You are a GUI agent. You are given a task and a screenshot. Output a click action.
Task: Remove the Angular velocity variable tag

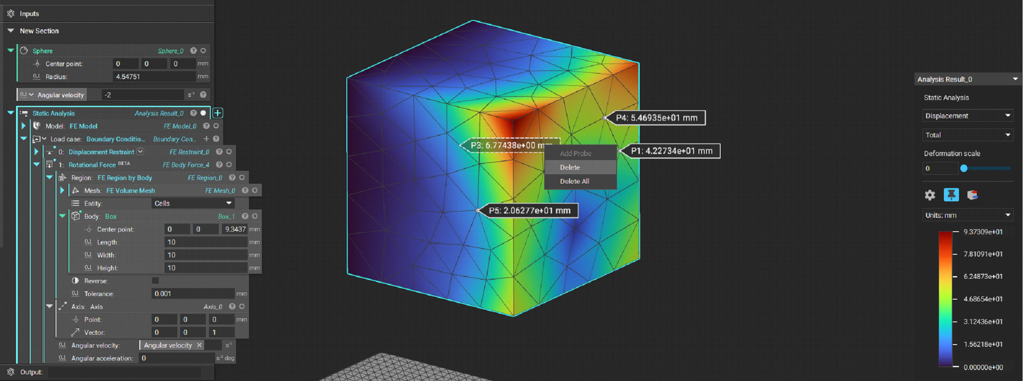click(x=199, y=345)
